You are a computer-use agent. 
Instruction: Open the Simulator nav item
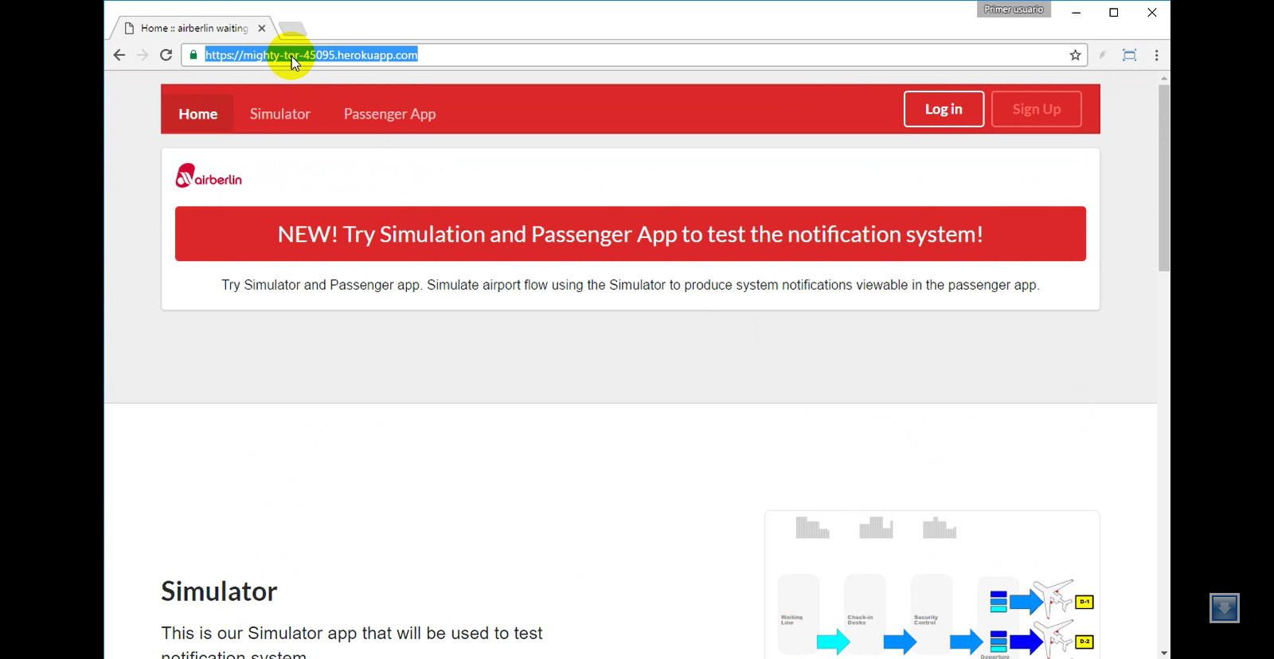click(x=279, y=114)
